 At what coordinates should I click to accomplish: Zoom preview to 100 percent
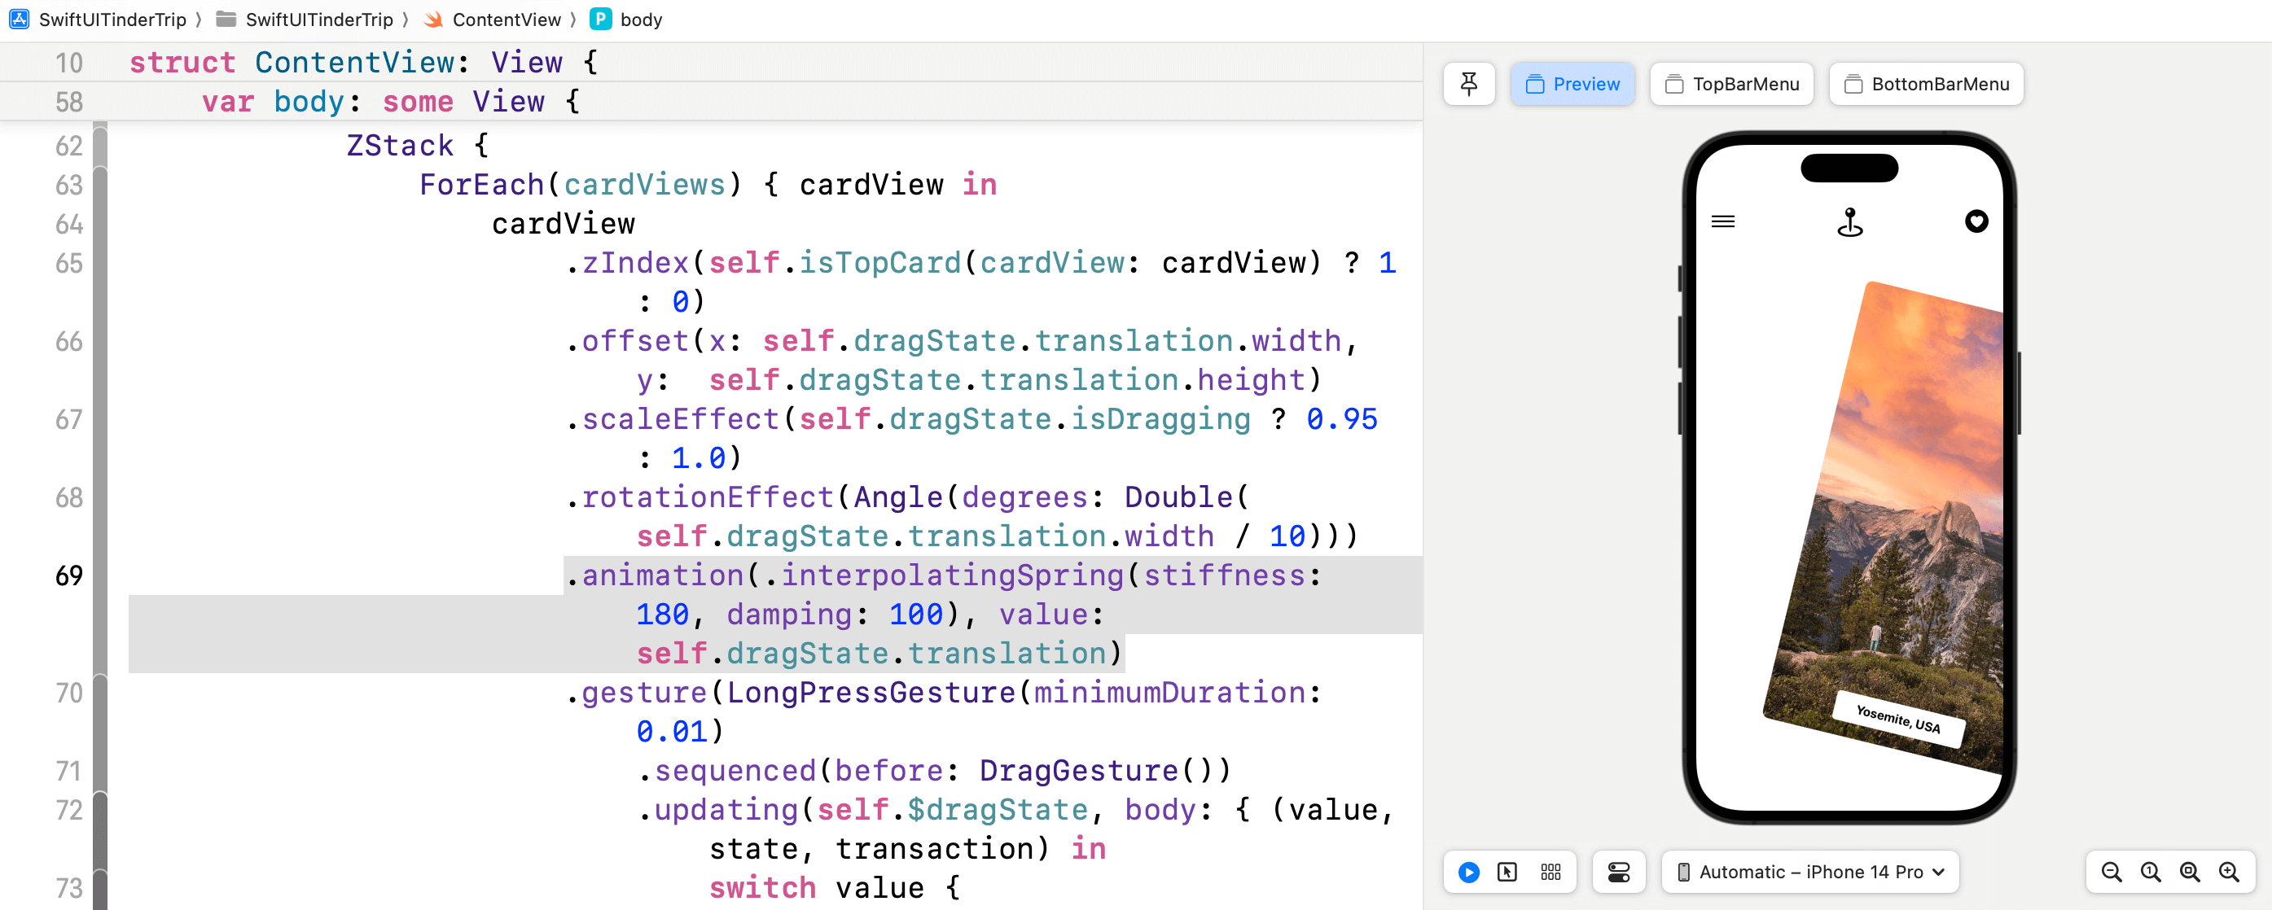point(2151,872)
